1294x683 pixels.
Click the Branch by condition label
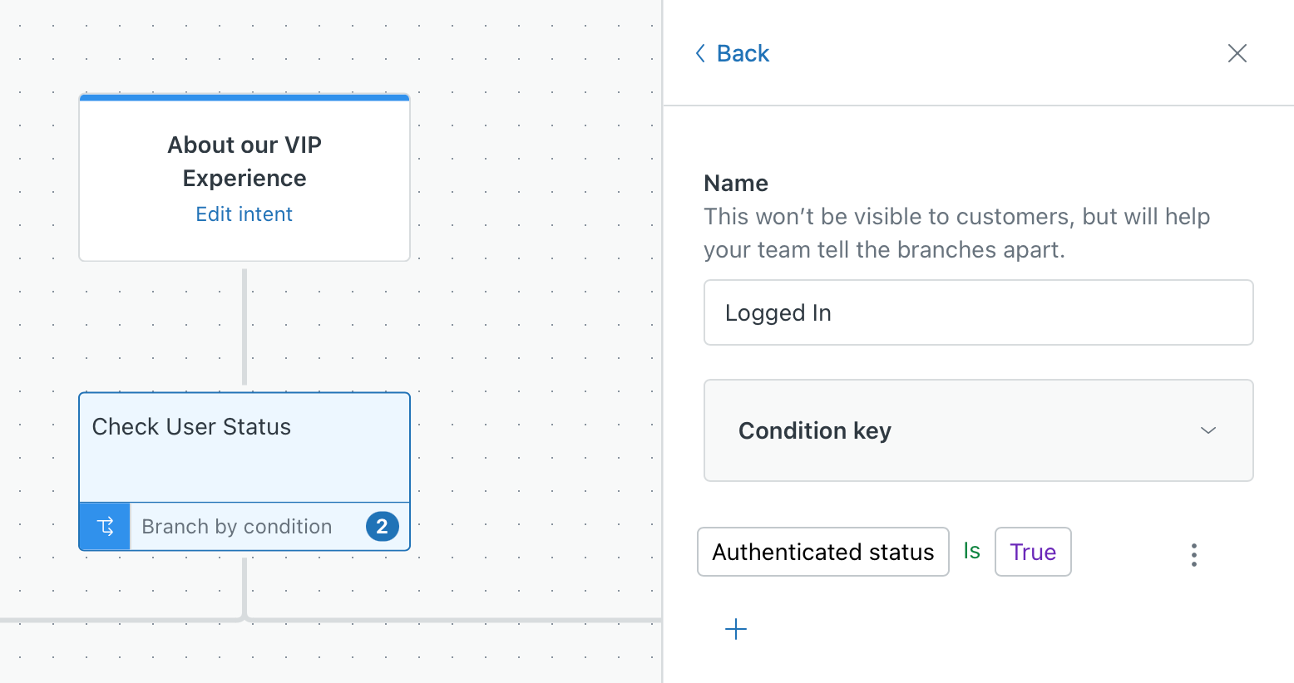237,527
